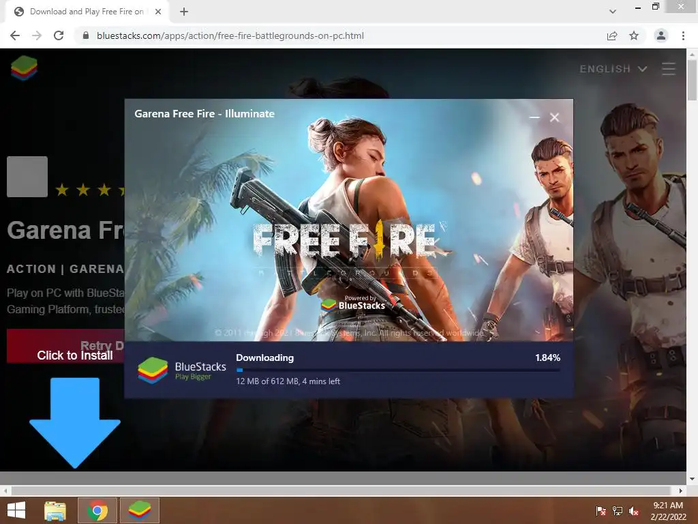Click the Garena Free Fire - Illuminate title
The height and width of the screenshot is (524, 698).
pyautogui.click(x=204, y=114)
